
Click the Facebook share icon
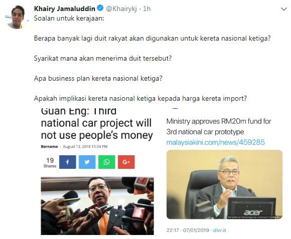click(x=67, y=162)
